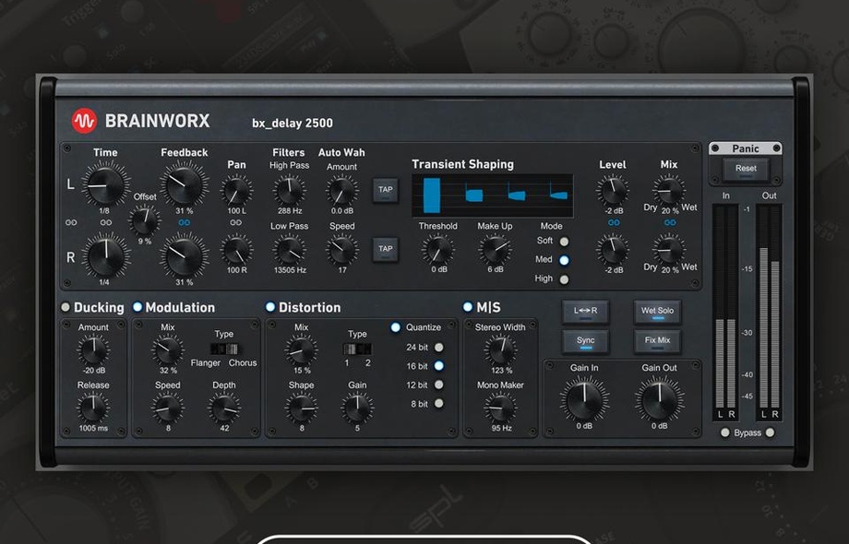This screenshot has height=544, width=849.
Task: Select the 16 bit quantize option
Action: (438, 365)
